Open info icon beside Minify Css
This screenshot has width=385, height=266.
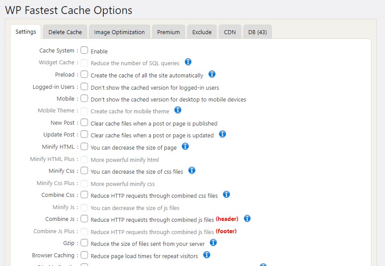tap(192, 170)
